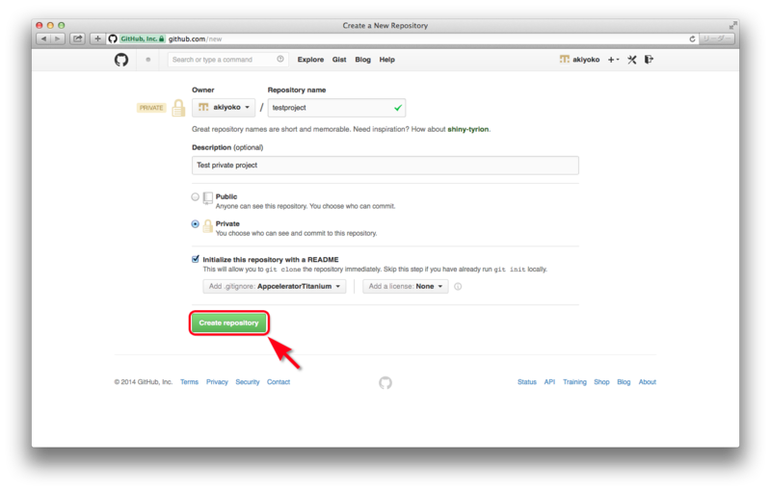The image size is (771, 491).
Task: Click the Search or type a command box
Action: pyautogui.click(x=228, y=60)
